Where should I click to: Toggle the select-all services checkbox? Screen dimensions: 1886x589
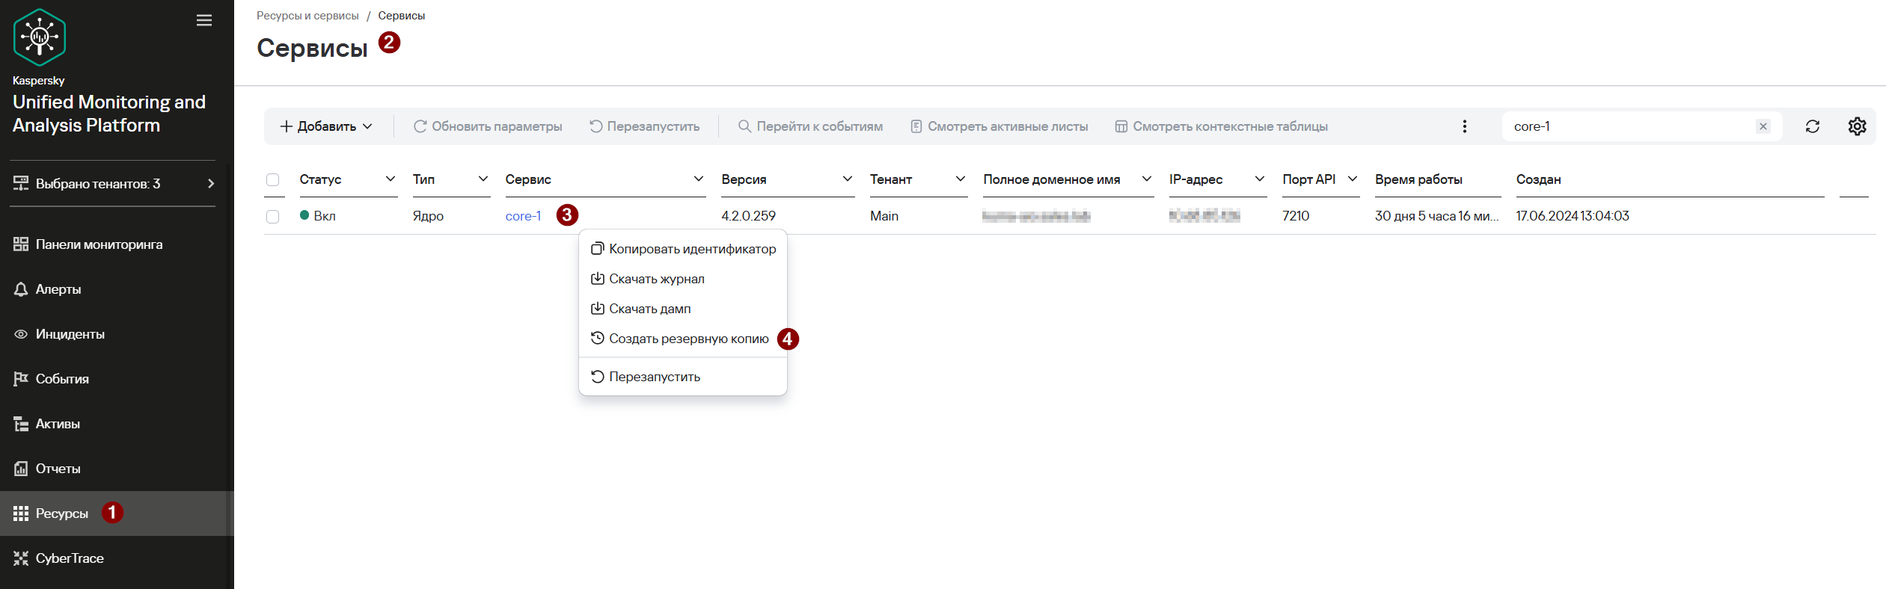[273, 179]
